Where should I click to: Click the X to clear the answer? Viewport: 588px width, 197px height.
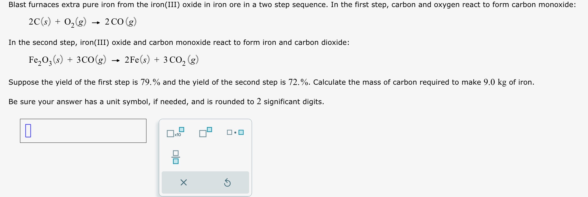tap(183, 183)
